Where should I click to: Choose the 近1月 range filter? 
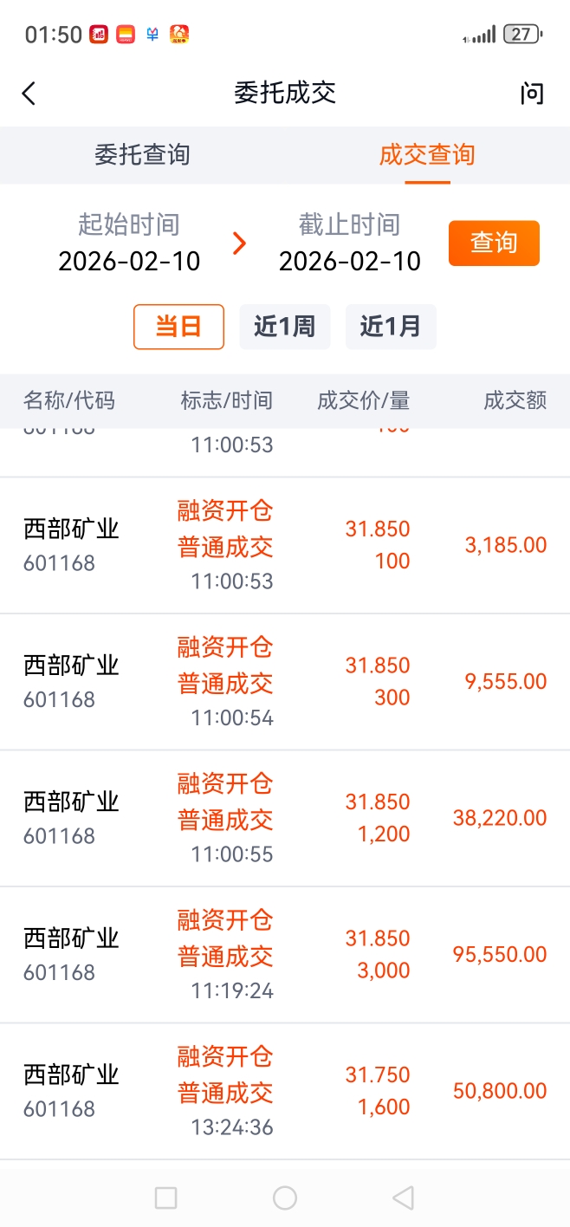pos(391,327)
